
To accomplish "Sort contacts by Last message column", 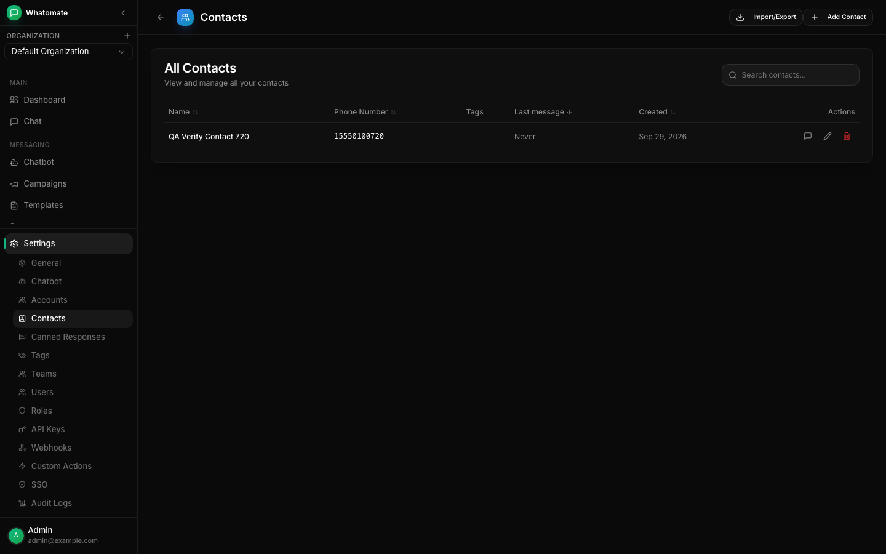I will (543, 112).
